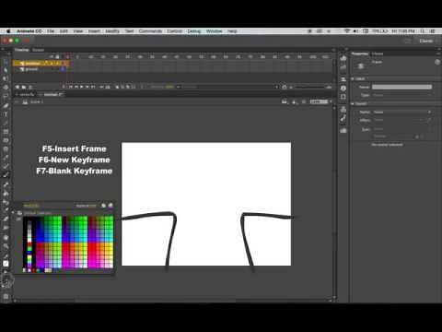Select the Zoom magnifier tool

click(x=6, y=246)
